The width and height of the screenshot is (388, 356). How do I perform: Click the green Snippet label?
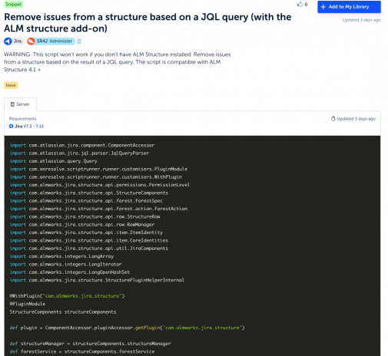click(14, 5)
